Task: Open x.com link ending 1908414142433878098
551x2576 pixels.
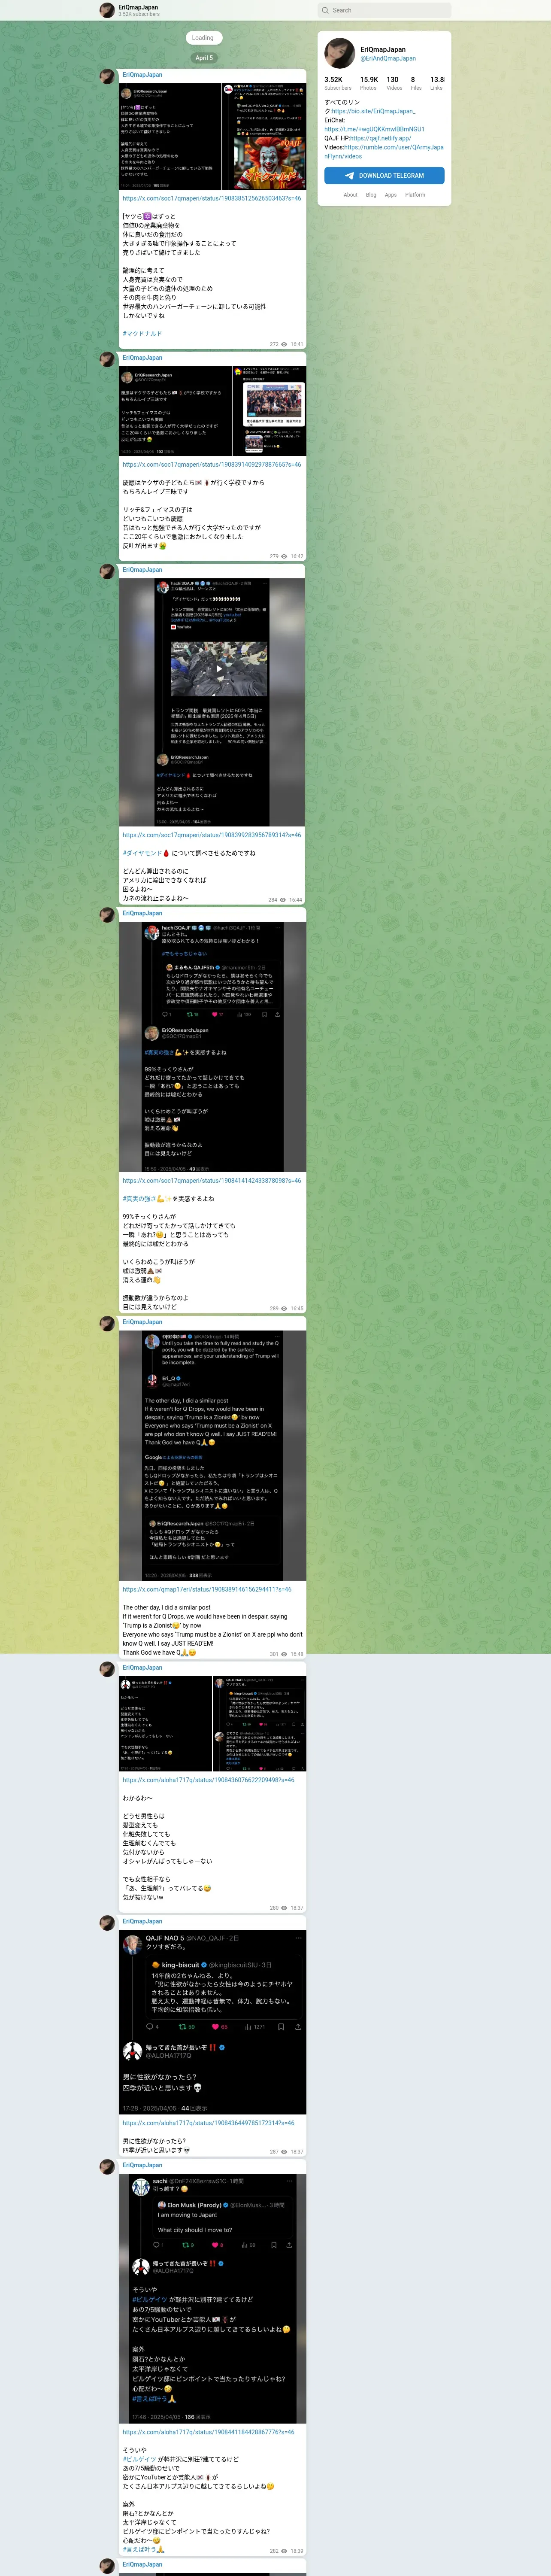Action: [212, 1181]
